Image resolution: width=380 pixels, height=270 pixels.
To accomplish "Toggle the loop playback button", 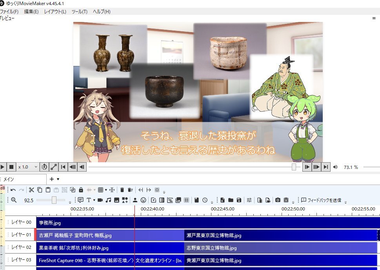I will [44, 167].
